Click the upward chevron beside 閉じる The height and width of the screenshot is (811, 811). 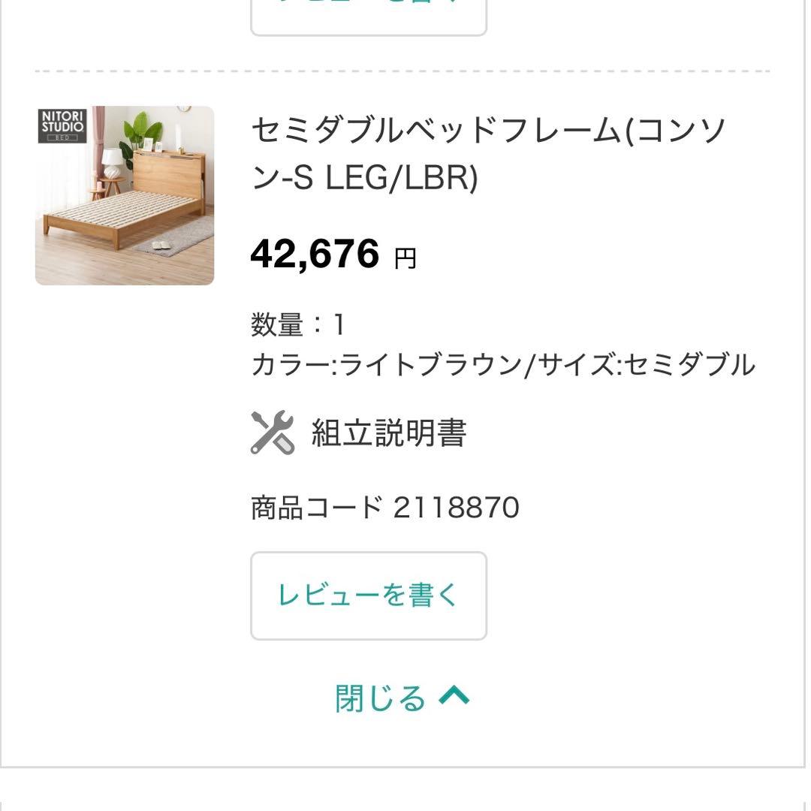(454, 697)
